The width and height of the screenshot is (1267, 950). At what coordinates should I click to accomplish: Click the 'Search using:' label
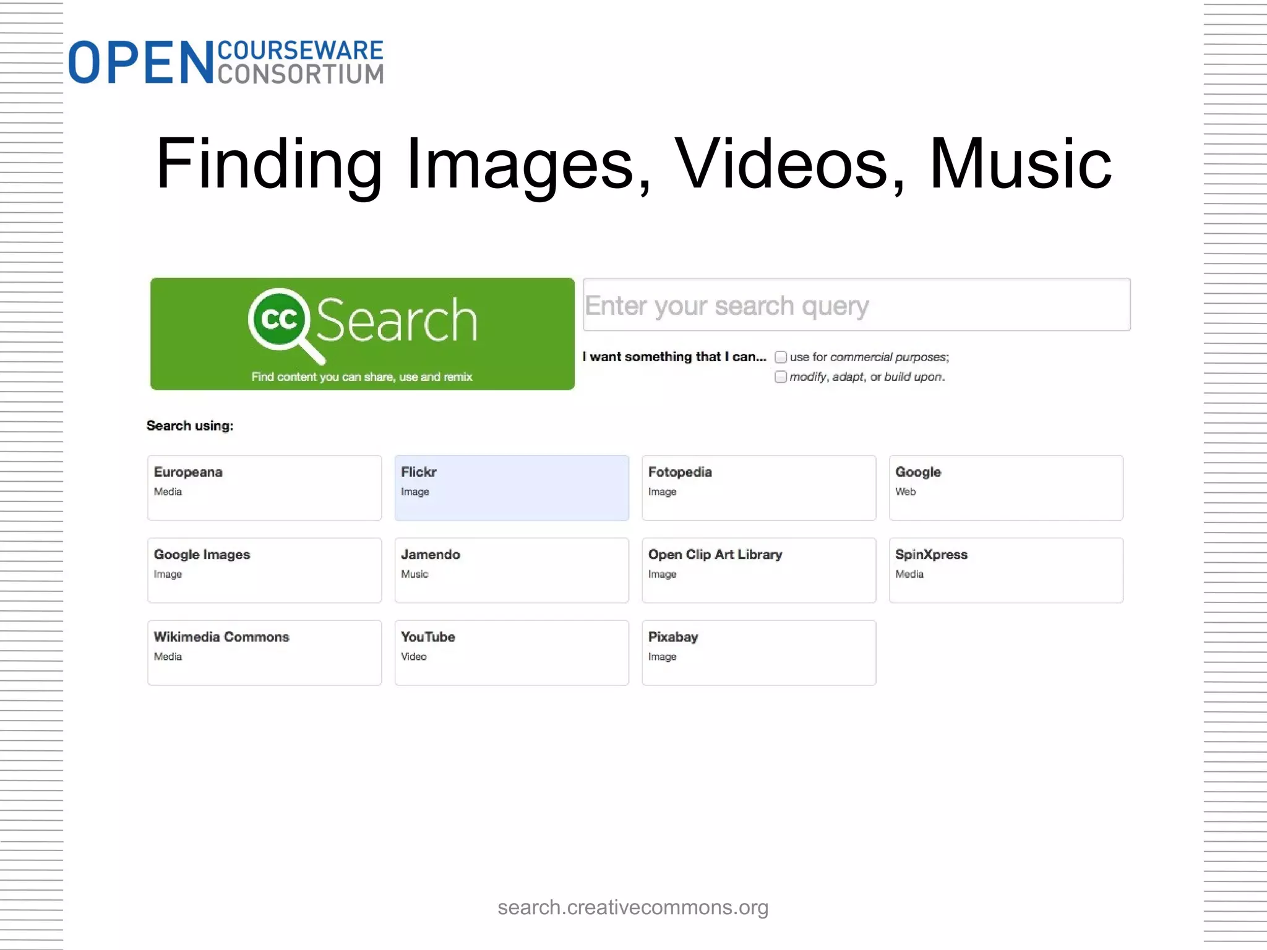190,426
